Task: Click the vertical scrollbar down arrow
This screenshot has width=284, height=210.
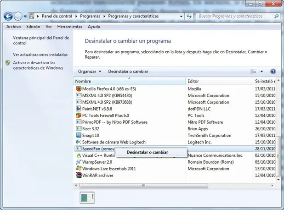Action: pyautogui.click(x=278, y=180)
